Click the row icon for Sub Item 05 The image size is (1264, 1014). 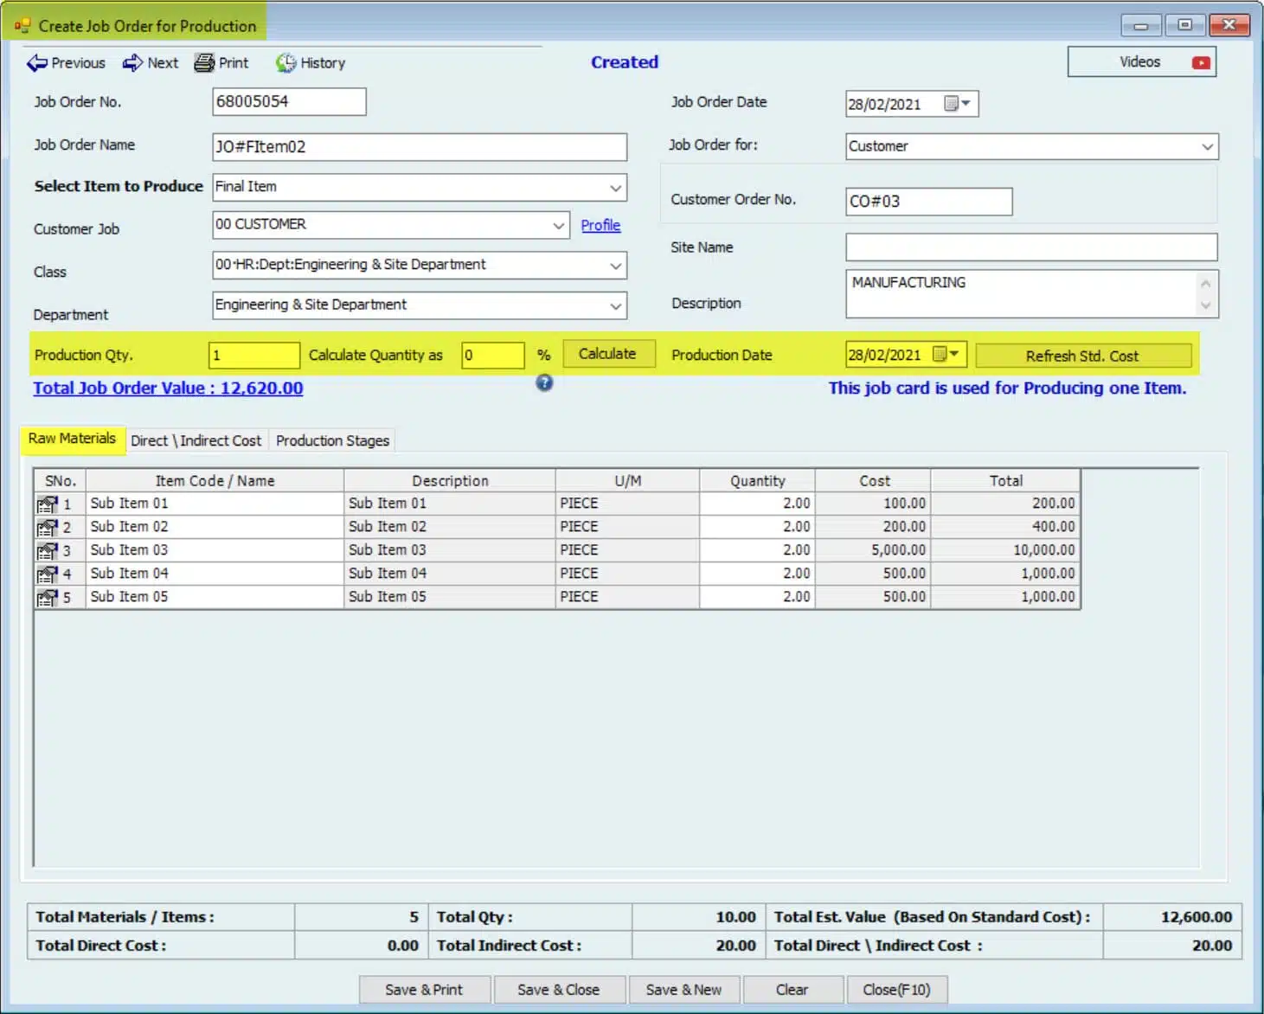47,598
